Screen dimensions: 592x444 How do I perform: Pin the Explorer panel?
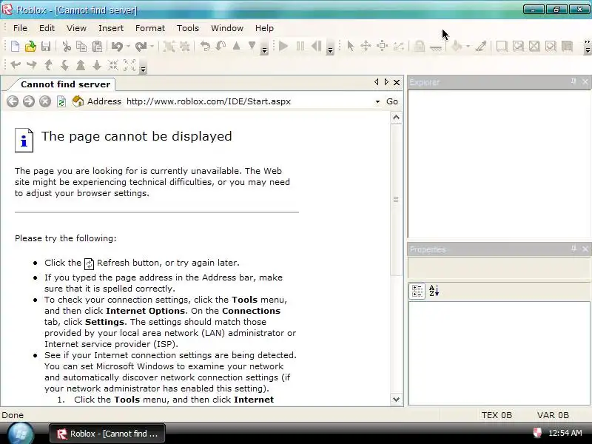573,81
